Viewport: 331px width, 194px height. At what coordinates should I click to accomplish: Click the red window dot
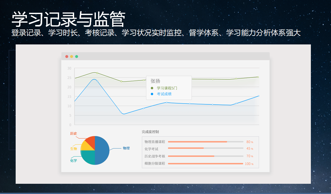67,57
